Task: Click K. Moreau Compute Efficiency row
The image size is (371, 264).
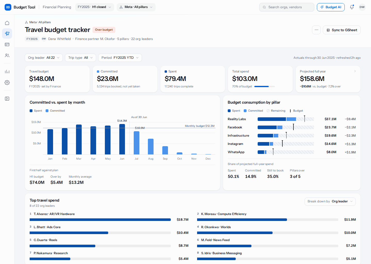Action: click(x=276, y=217)
